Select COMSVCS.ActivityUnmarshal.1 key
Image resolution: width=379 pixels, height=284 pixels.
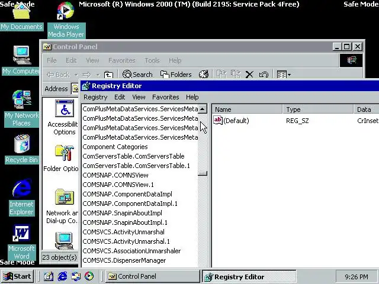(126, 241)
